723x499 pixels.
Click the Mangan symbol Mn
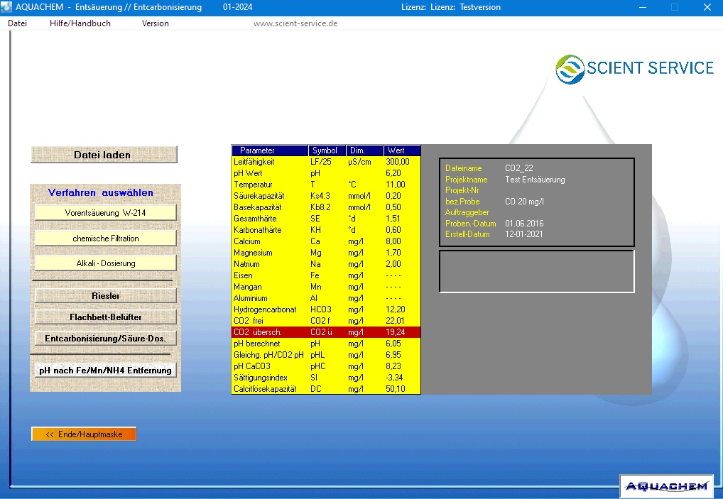point(316,287)
